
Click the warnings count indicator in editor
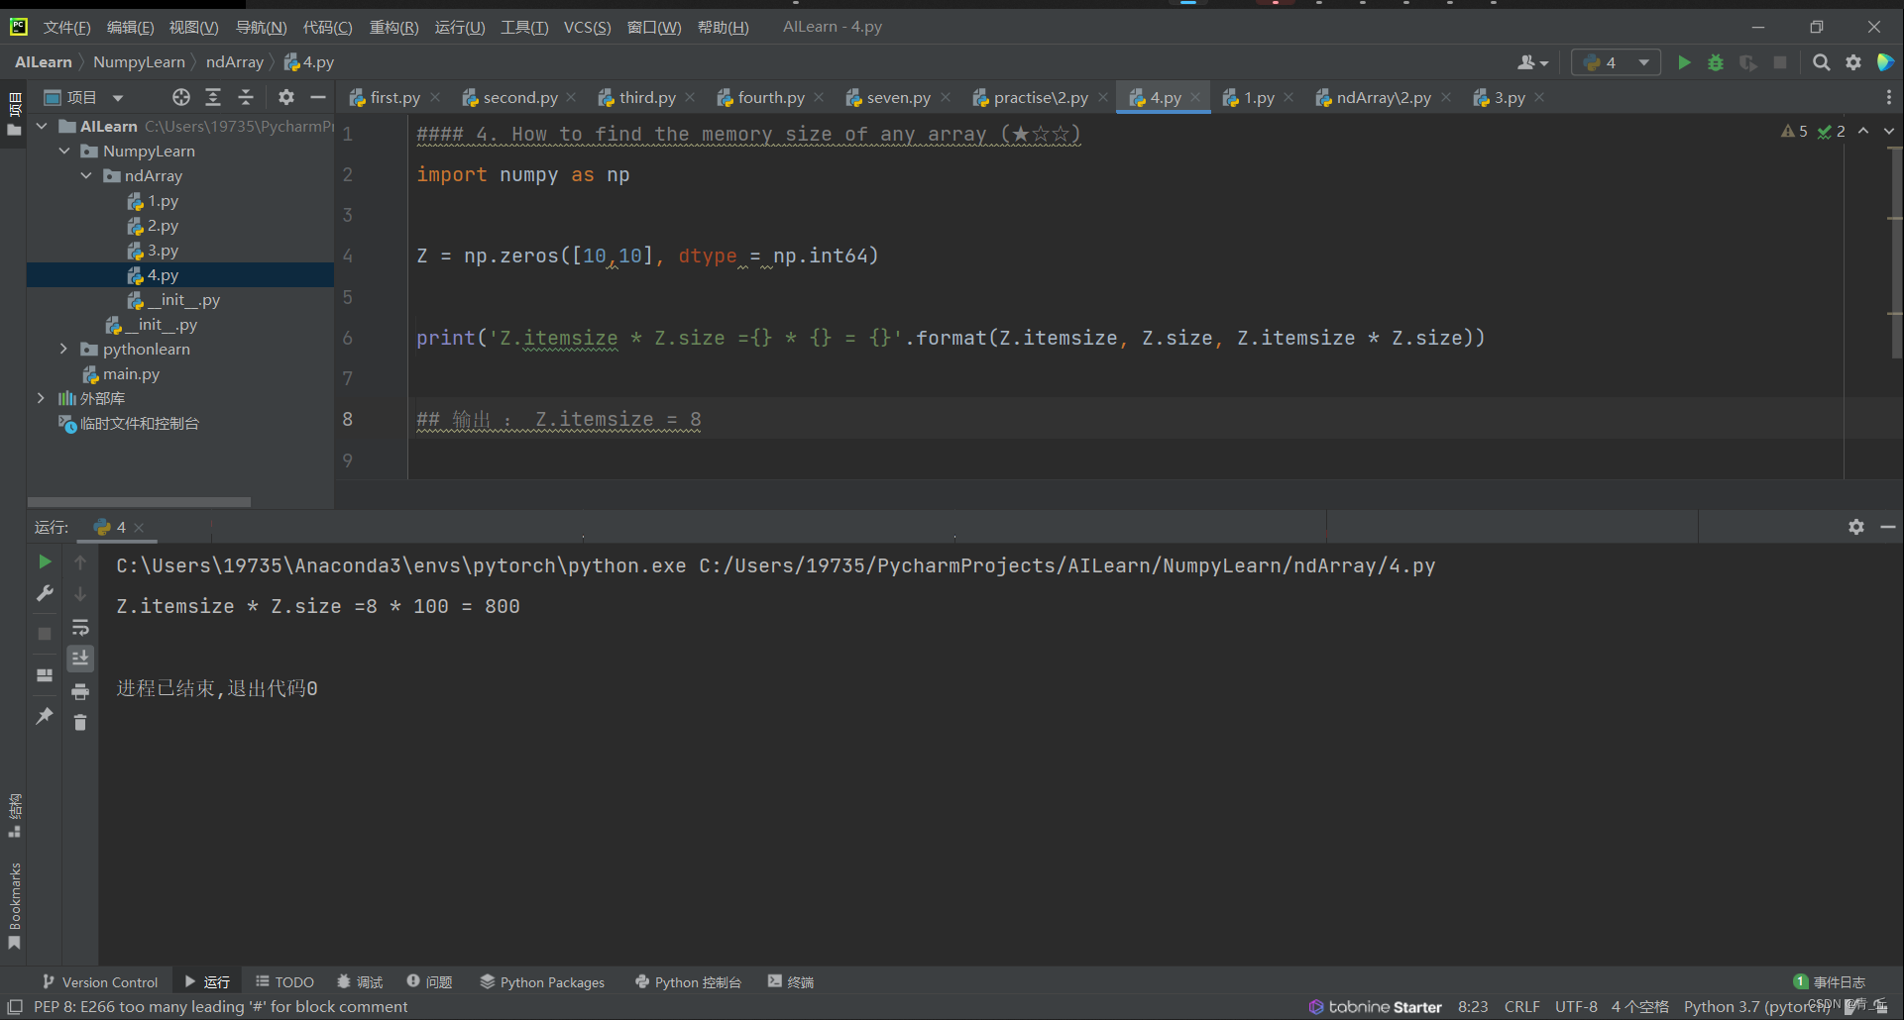(x=1795, y=131)
